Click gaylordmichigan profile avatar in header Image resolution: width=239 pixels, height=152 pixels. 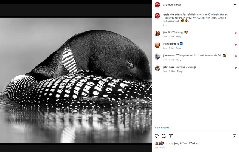(x=157, y=5)
